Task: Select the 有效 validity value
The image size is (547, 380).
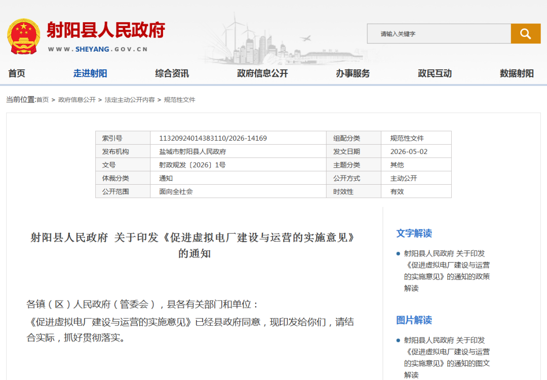Action: [x=397, y=191]
